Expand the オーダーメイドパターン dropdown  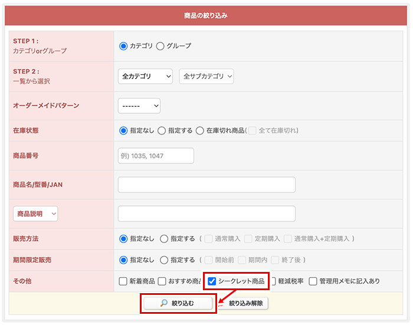pyautogui.click(x=139, y=106)
